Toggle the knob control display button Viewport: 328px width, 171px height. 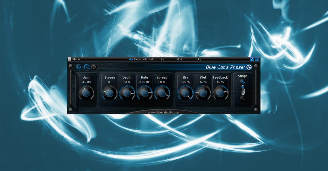(x=87, y=67)
